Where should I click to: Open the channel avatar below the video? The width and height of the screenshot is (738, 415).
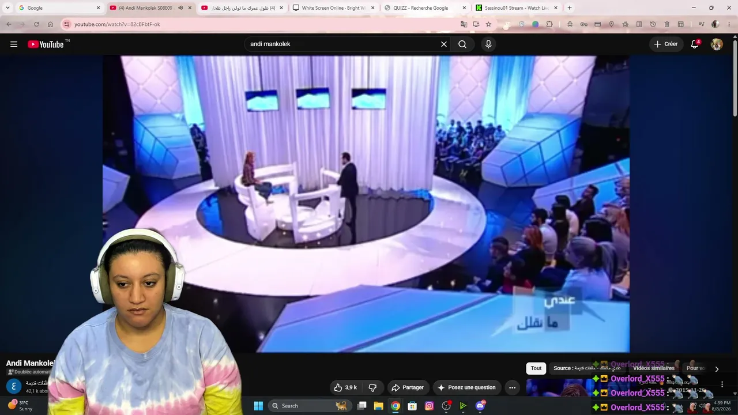tap(13, 387)
